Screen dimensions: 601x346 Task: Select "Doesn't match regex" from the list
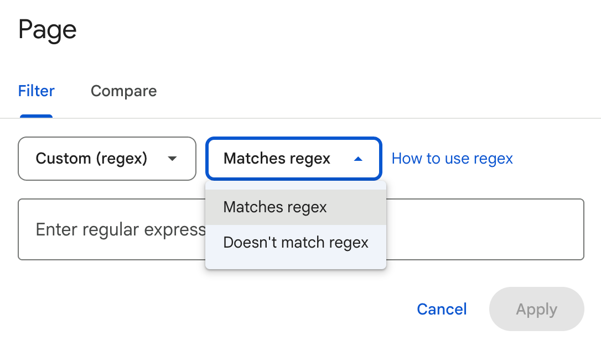296,242
